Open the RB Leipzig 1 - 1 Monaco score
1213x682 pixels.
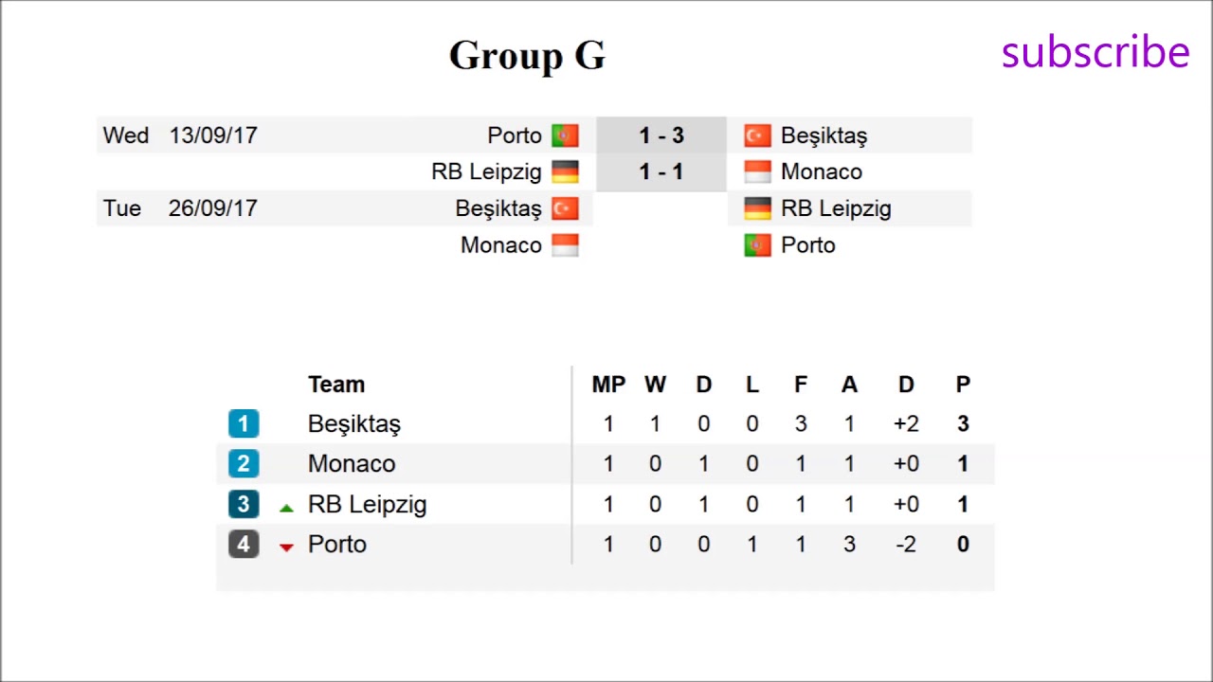pyautogui.click(x=661, y=171)
